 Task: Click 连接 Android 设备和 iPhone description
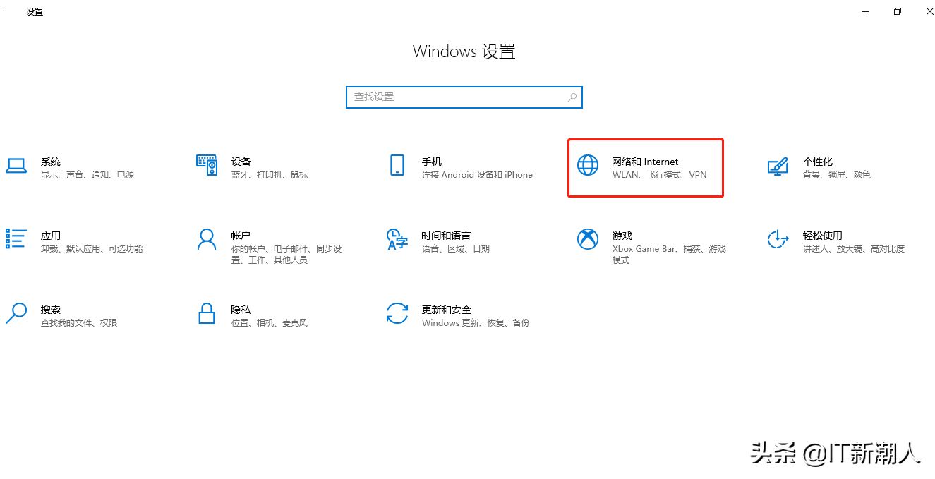pos(477,175)
